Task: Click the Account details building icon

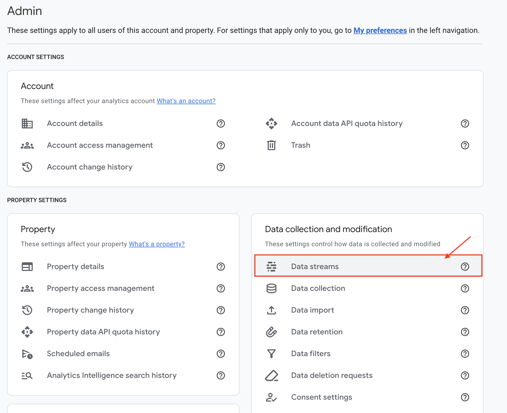Action: 27,124
